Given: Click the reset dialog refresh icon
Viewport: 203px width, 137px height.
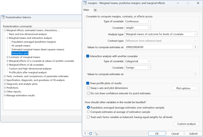Looking at the screenshot, I should click(91, 133).
